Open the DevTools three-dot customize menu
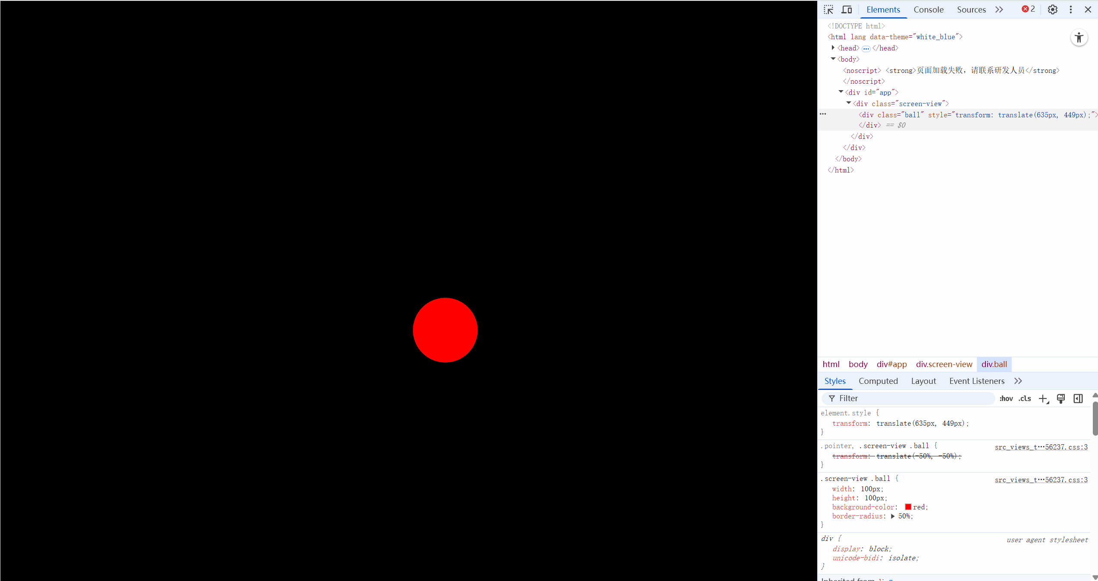The image size is (1098, 581). (x=1070, y=9)
